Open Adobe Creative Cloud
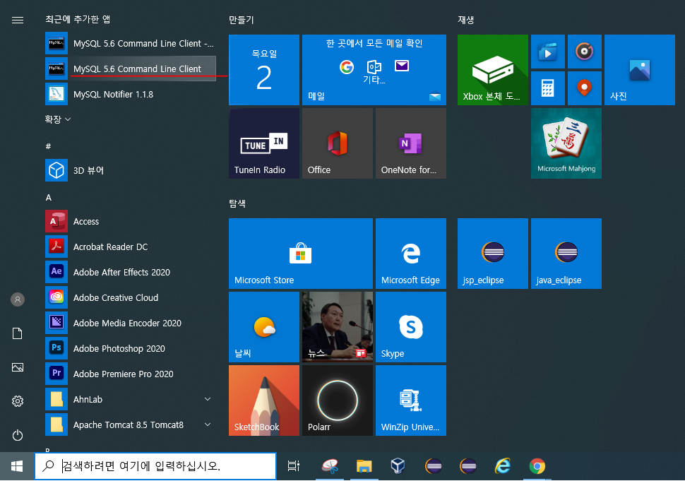Screen dimensions: 685x481 click(x=130, y=297)
